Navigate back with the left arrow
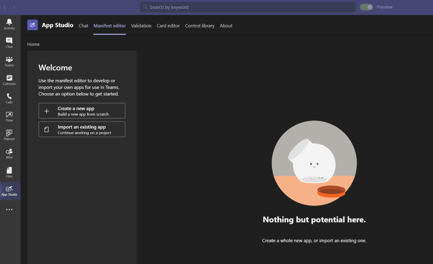 pos(5,7)
